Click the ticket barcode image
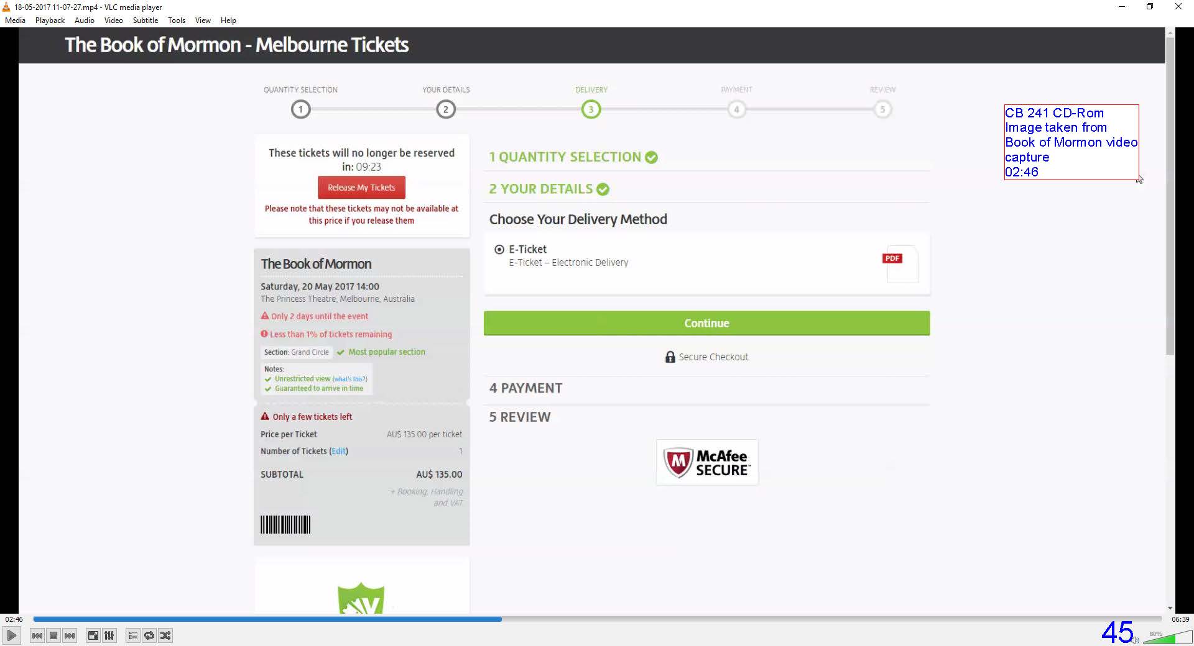This screenshot has width=1194, height=646. (285, 525)
